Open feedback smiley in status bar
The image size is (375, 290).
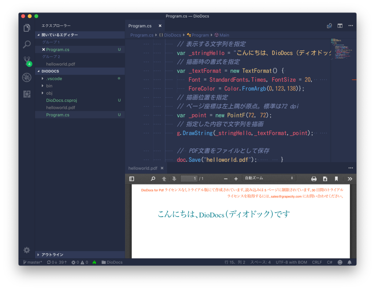click(340, 262)
